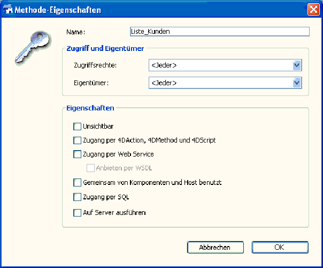Click the Name: label
The width and height of the screenshot is (323, 268).
[75, 32]
